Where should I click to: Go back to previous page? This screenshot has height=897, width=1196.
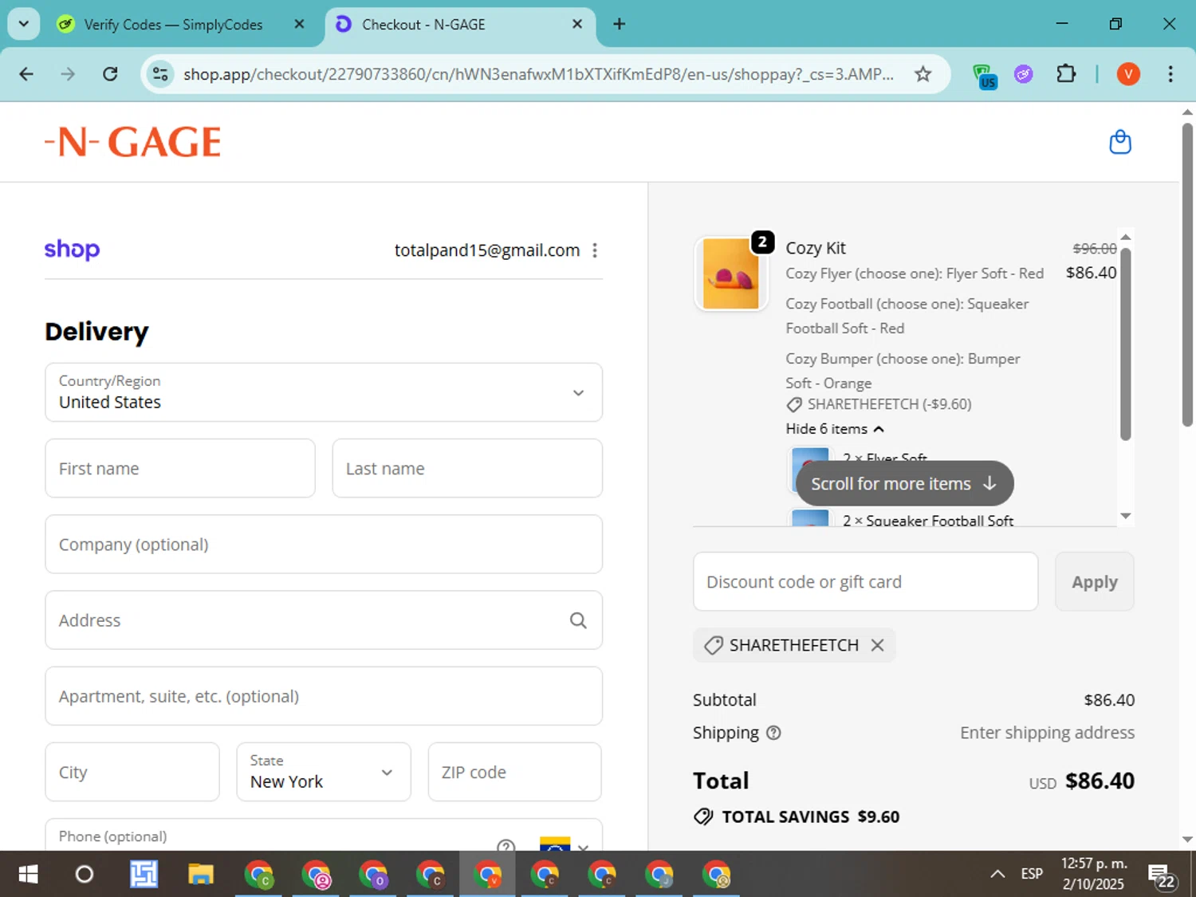[x=26, y=74]
